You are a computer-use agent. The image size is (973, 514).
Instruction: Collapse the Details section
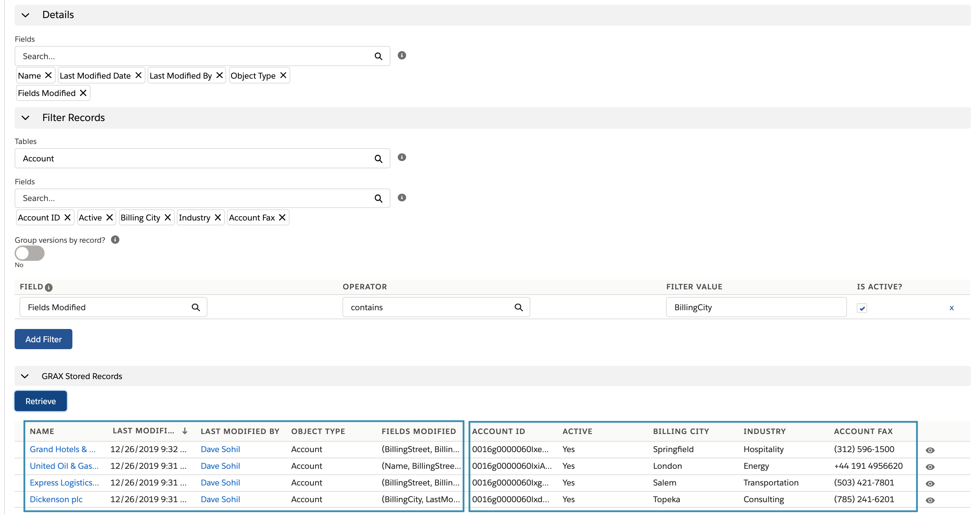(25, 15)
